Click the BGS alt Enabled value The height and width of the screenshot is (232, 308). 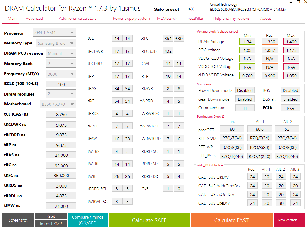[290, 99]
